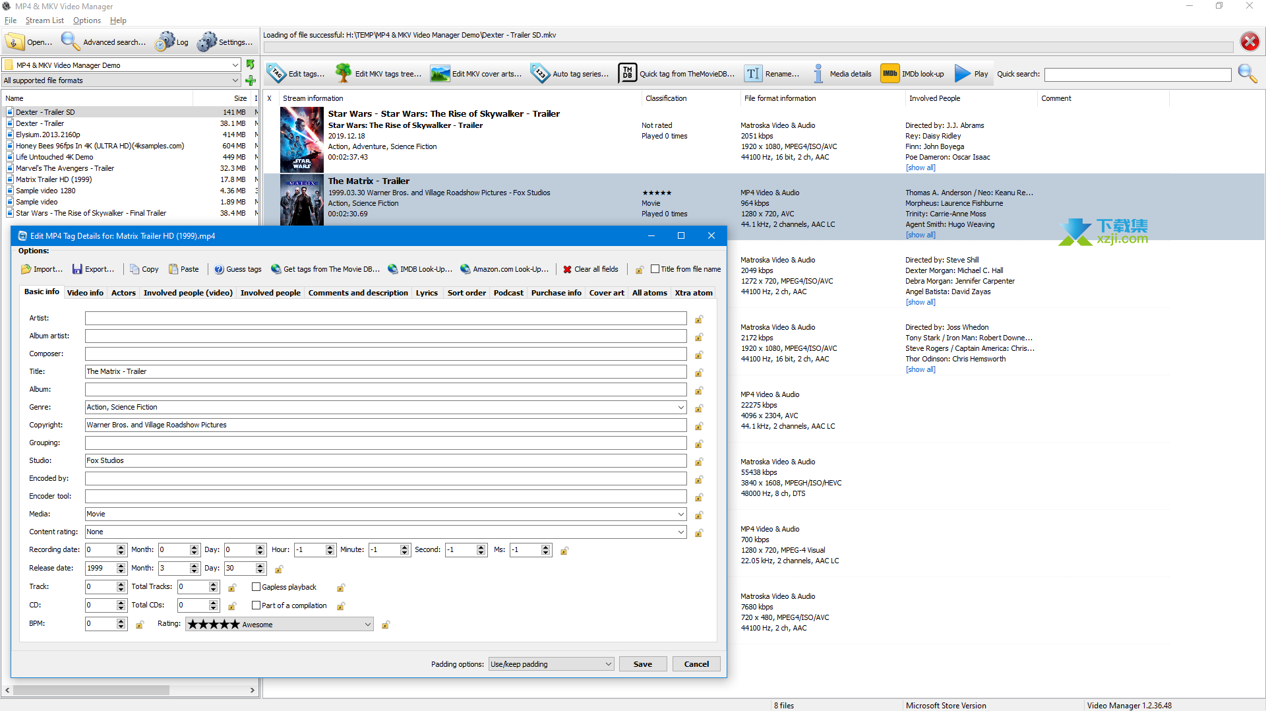Viewport: 1266px width, 711px height.
Task: Copy tags in dialog toolbar
Action: click(144, 269)
